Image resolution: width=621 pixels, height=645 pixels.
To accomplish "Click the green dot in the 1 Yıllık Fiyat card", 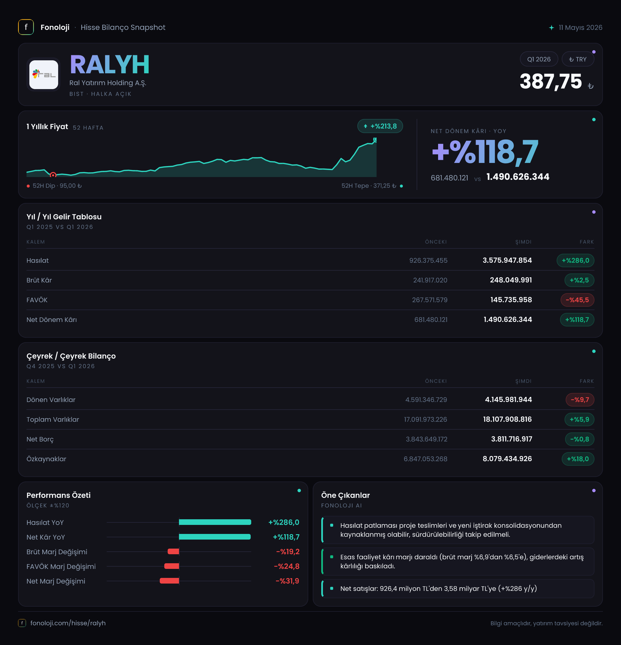I will [594, 120].
